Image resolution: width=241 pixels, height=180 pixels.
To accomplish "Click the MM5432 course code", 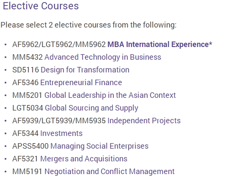I will click(27, 57).
